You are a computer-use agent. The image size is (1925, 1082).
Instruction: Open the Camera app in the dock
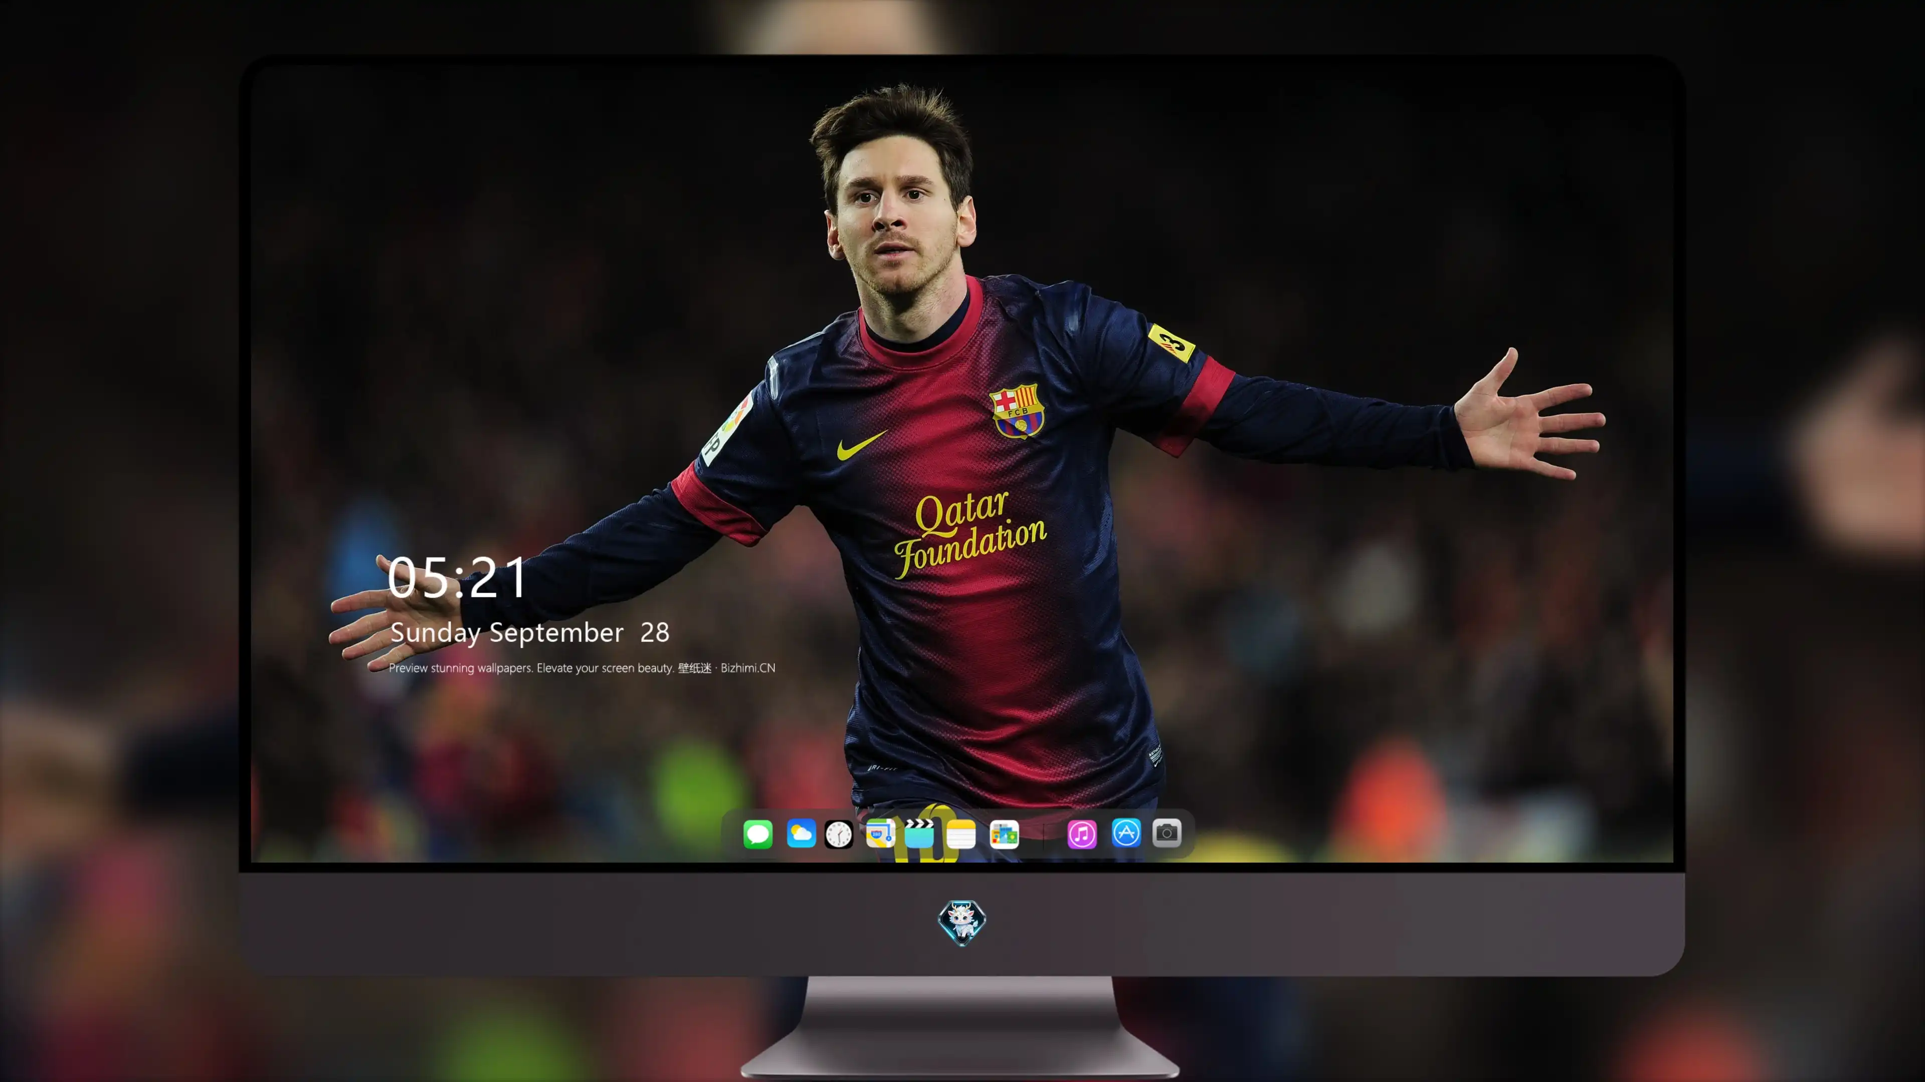[1167, 834]
